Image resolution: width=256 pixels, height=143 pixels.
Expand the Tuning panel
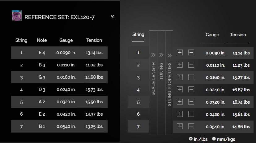[161, 83]
